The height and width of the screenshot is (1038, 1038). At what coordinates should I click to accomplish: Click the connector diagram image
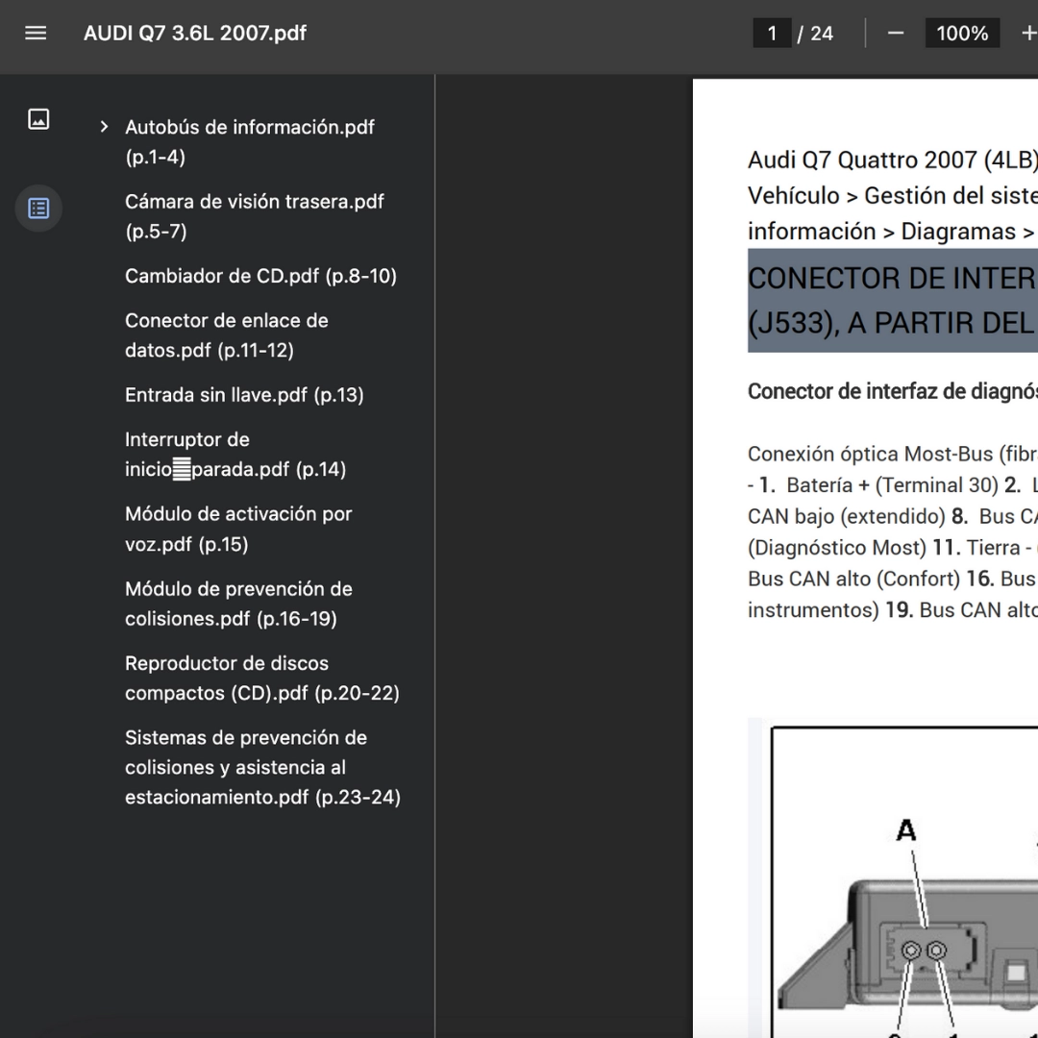point(892,877)
